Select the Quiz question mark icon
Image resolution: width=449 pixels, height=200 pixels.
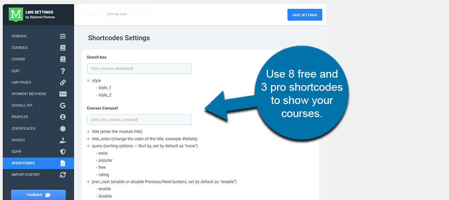[x=63, y=71]
